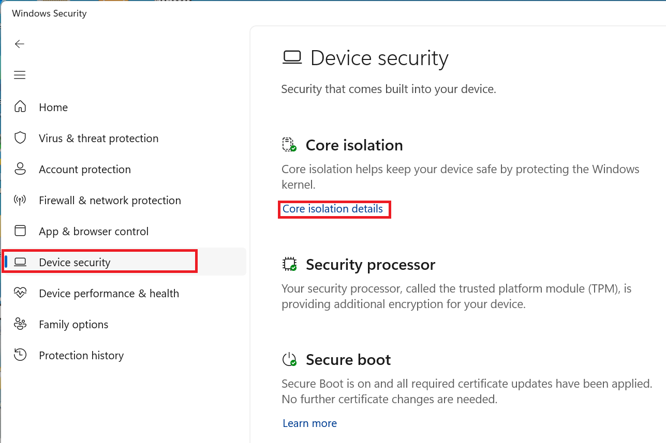Click the back arrow icon
This screenshot has height=443, width=666.
[20, 44]
